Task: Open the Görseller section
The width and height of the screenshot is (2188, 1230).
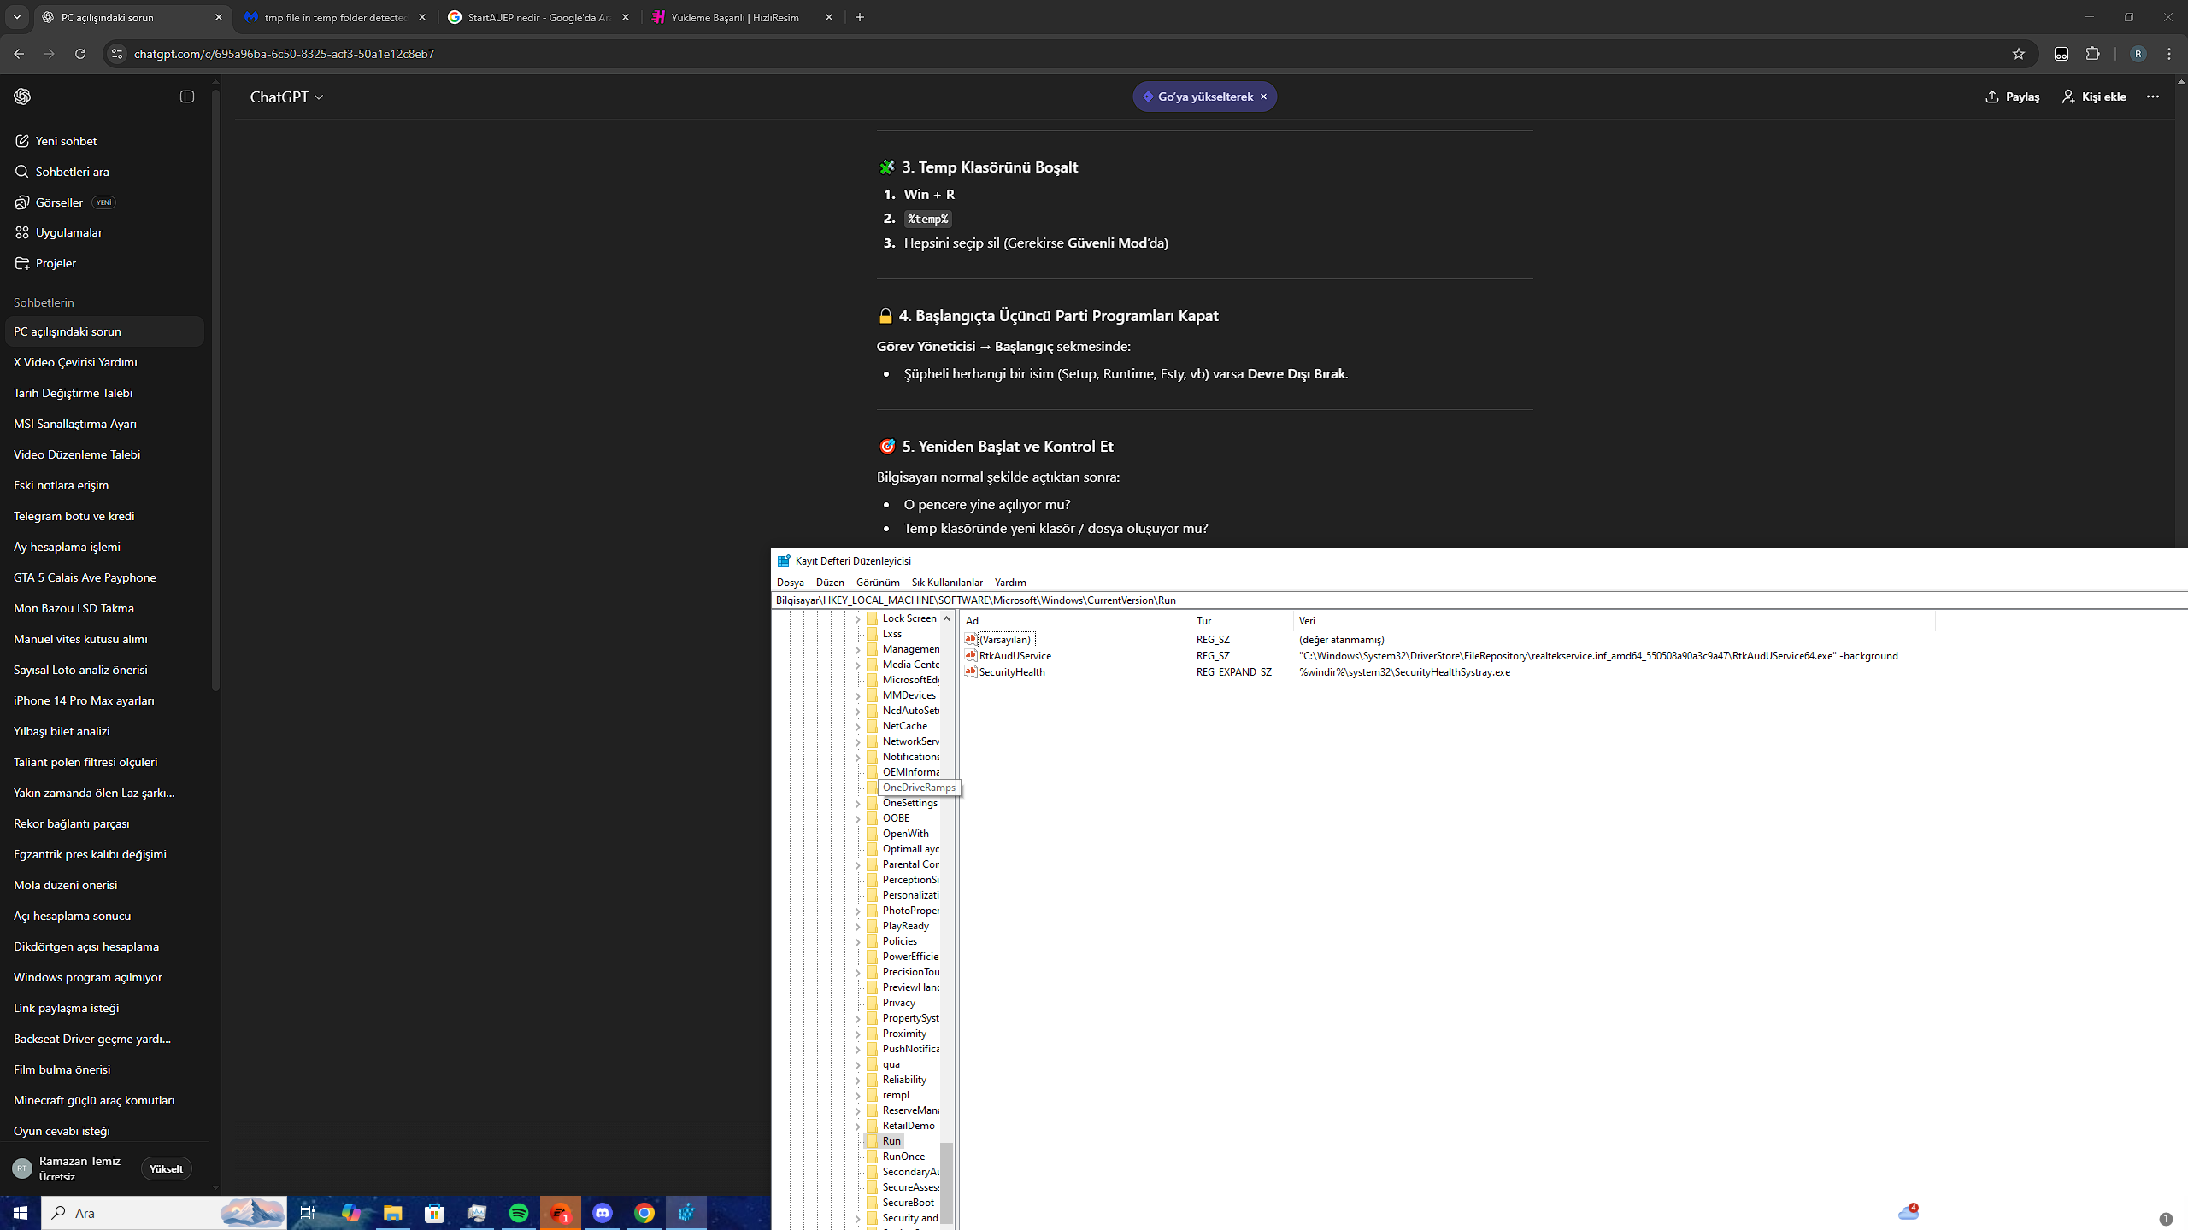Action: (x=104, y=202)
